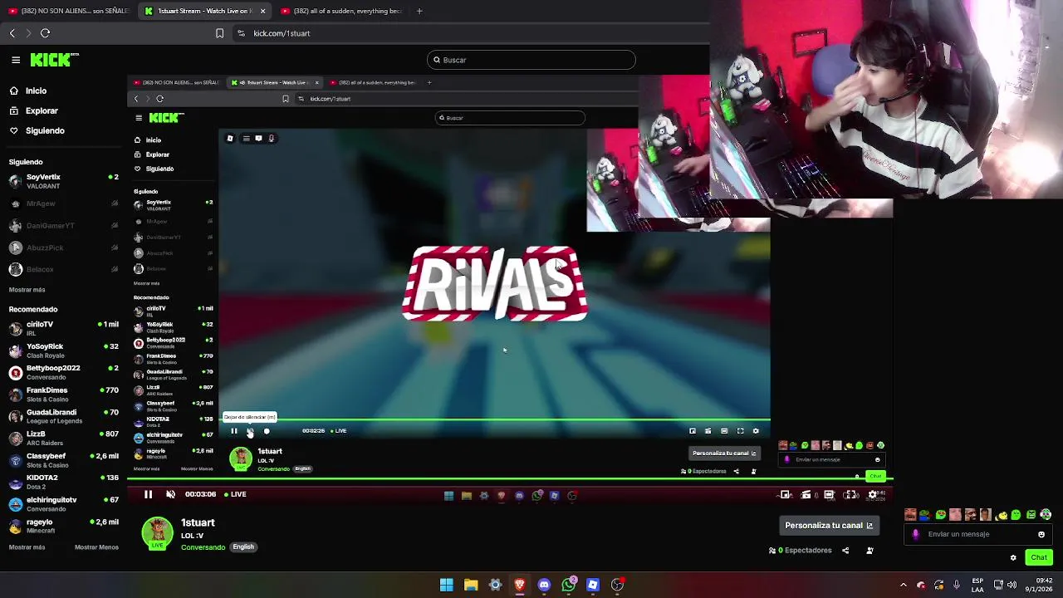Open the Conversando category link
Viewport: 1063px width, 598px height.
coord(203,547)
